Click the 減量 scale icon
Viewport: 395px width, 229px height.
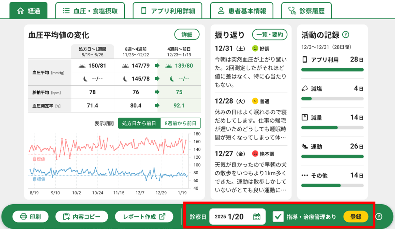point(305,117)
